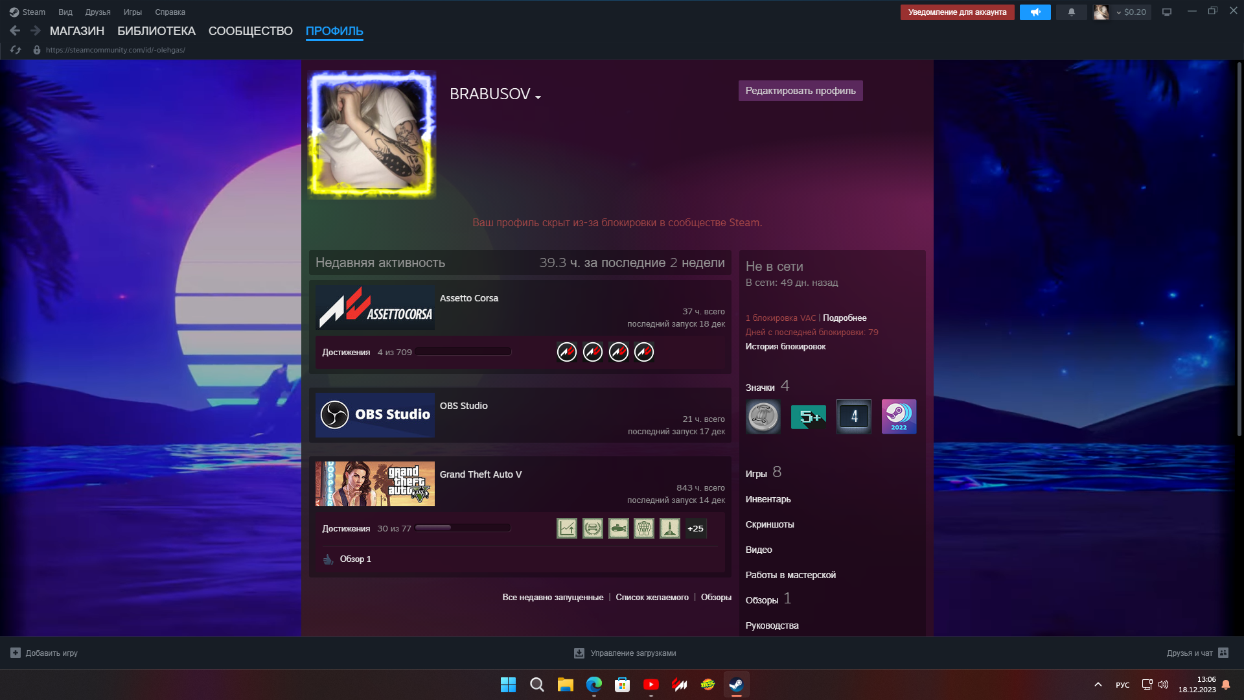This screenshot has width=1244, height=700.
Task: Open the Grand Theft Auto V banner
Action: coord(375,484)
